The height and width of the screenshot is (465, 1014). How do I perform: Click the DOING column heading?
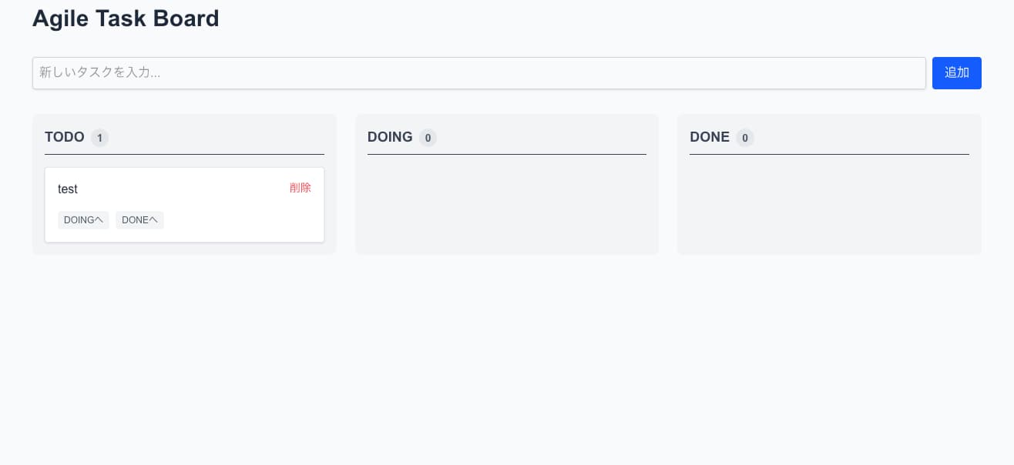[390, 137]
